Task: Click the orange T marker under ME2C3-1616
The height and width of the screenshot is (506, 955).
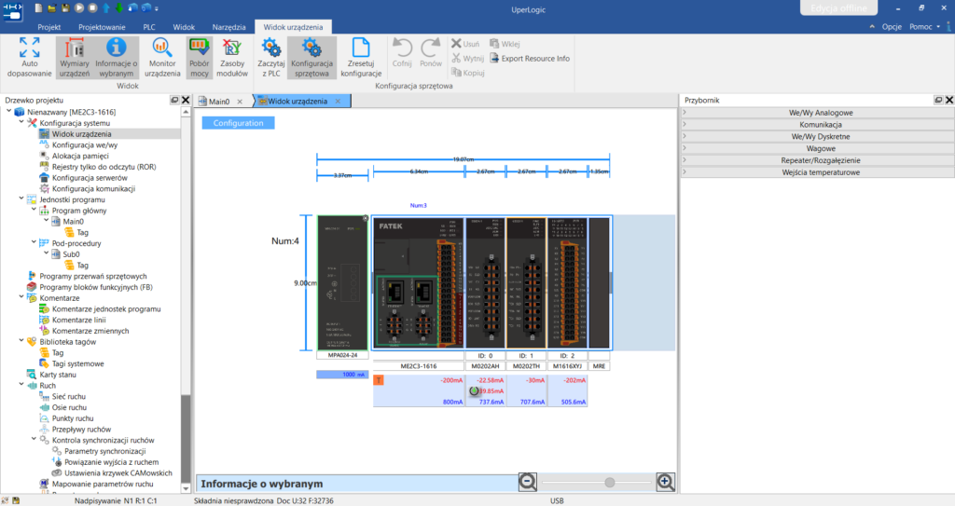Action: (379, 380)
